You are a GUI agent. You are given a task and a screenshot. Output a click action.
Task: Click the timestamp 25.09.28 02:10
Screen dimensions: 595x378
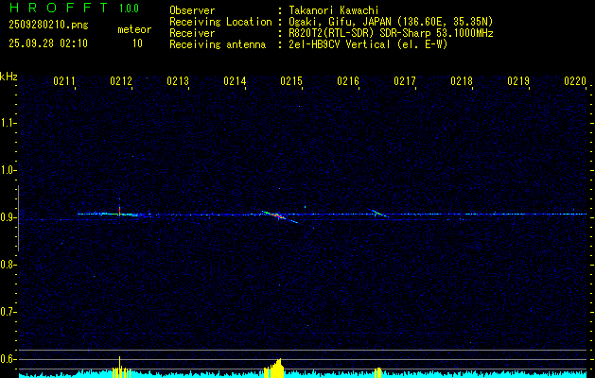click(x=48, y=43)
